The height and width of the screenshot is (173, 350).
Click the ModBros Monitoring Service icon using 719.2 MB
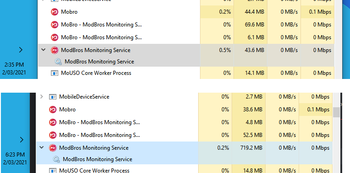point(53,148)
